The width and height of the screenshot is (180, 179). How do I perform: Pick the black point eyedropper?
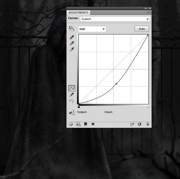pyautogui.click(x=72, y=37)
